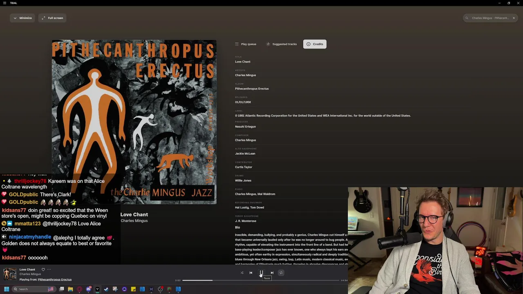This screenshot has width=523, height=294.
Task: Click the release date 01/01/1956
Action: pyautogui.click(x=243, y=102)
